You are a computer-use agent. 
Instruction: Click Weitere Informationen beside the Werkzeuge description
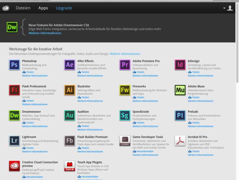pyautogui.click(x=125, y=54)
